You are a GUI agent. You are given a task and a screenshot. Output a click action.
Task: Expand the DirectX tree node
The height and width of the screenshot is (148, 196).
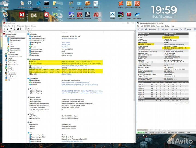tap(4, 68)
